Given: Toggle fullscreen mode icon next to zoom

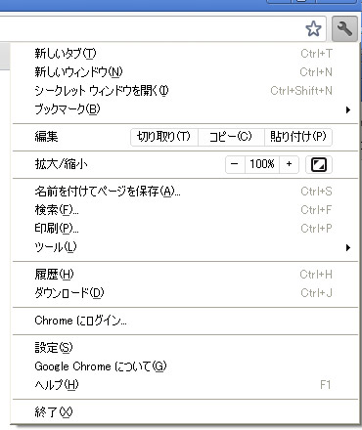Looking at the screenshot, I should coord(319,164).
